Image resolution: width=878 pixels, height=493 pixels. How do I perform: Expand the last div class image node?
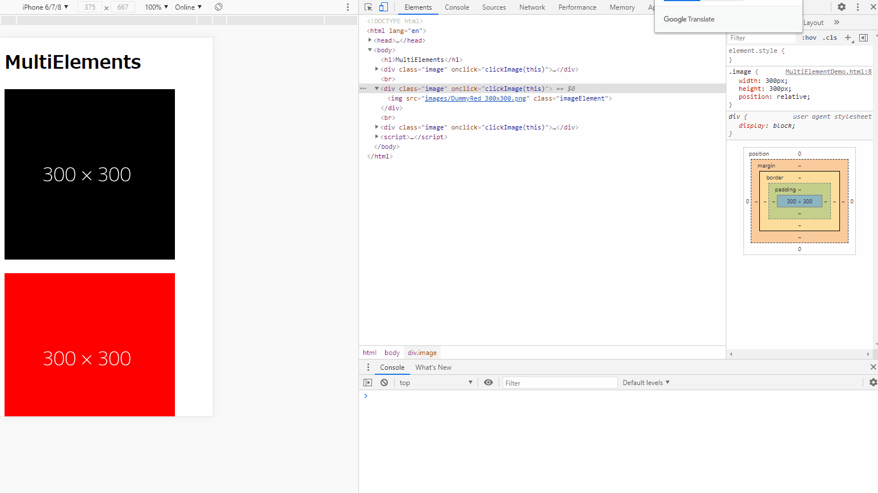point(377,127)
